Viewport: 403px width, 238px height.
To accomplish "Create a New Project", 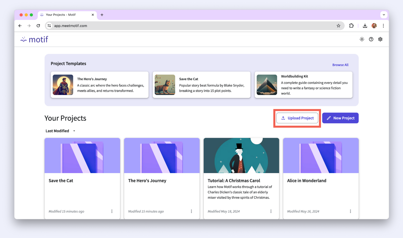I will [340, 118].
